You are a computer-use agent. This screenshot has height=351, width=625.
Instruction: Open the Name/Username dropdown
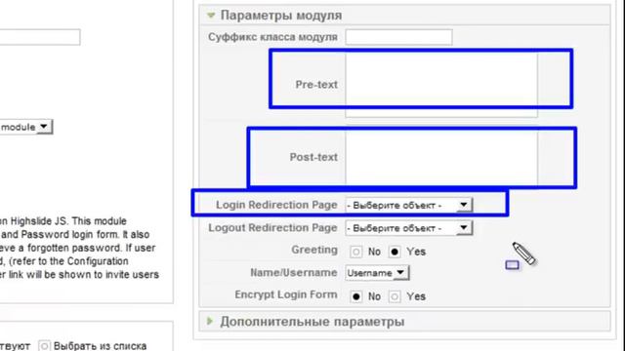[377, 273]
